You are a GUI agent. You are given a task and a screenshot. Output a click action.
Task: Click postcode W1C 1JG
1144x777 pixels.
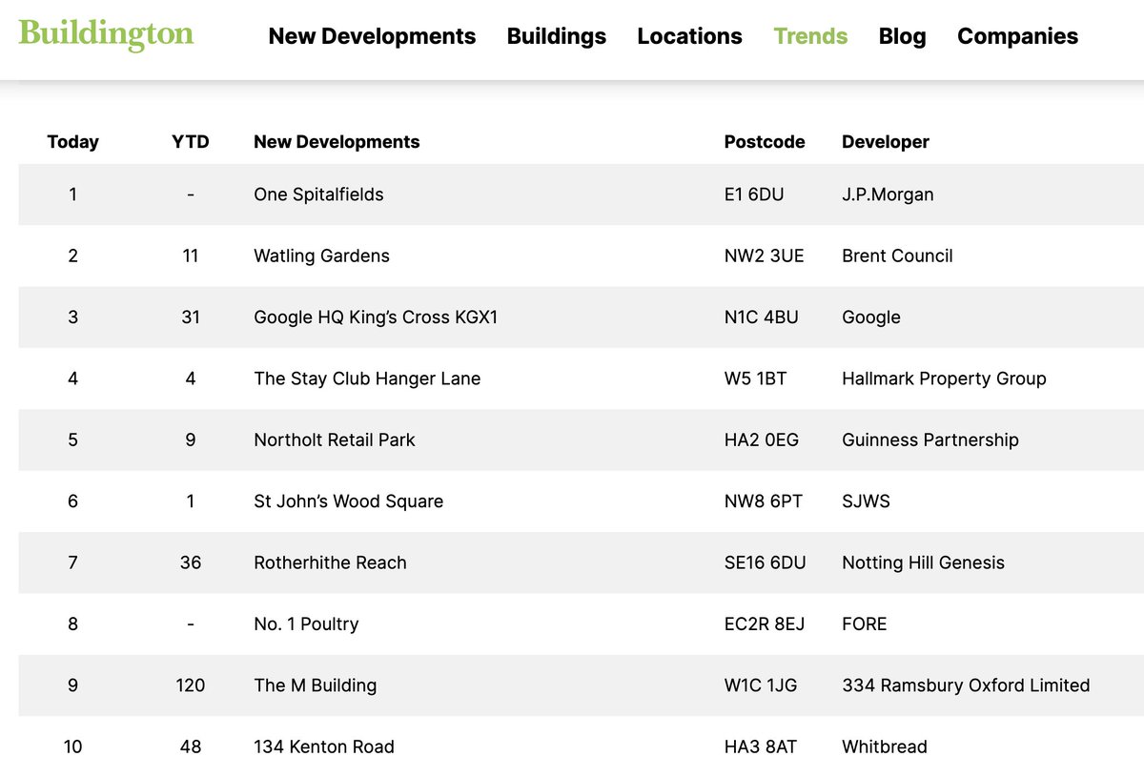pos(761,685)
